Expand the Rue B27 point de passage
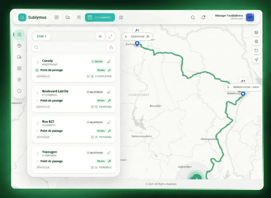 pos(37,131)
